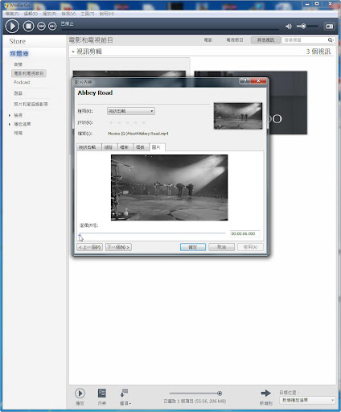This screenshot has width=341, height=412.
Task: Click the magnifier search icon
Action: [x=331, y=40]
